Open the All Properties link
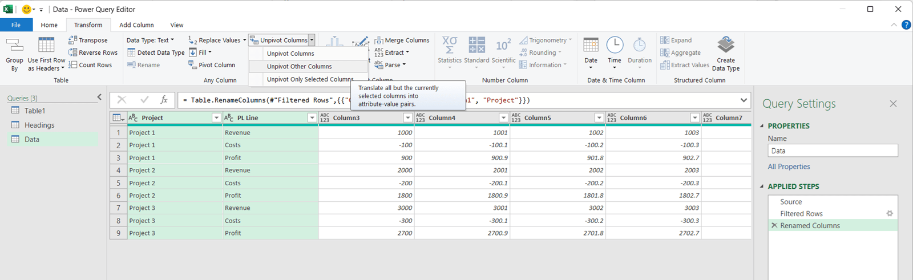The height and width of the screenshot is (280, 913). 789,167
